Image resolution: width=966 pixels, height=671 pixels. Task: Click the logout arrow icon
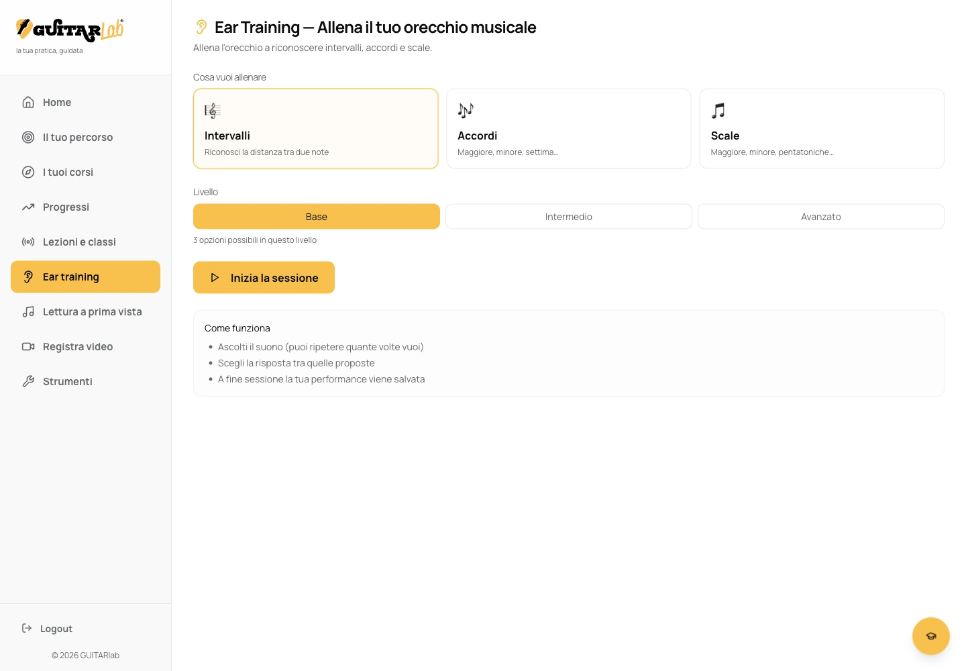pyautogui.click(x=27, y=628)
